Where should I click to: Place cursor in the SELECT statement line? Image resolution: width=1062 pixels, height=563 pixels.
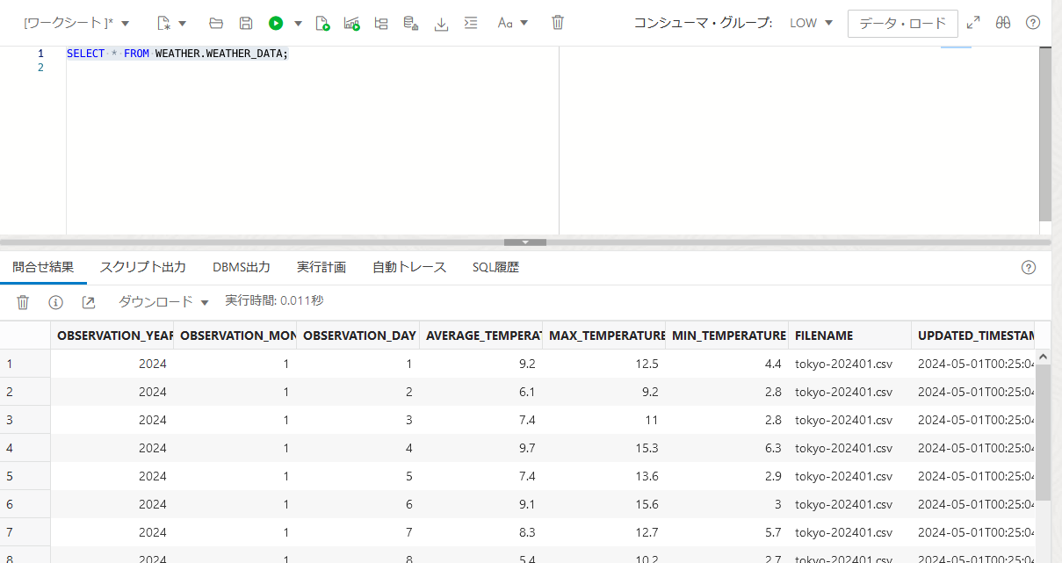point(177,54)
